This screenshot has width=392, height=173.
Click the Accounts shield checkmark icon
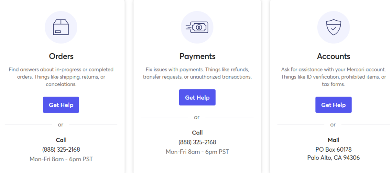coord(333,27)
